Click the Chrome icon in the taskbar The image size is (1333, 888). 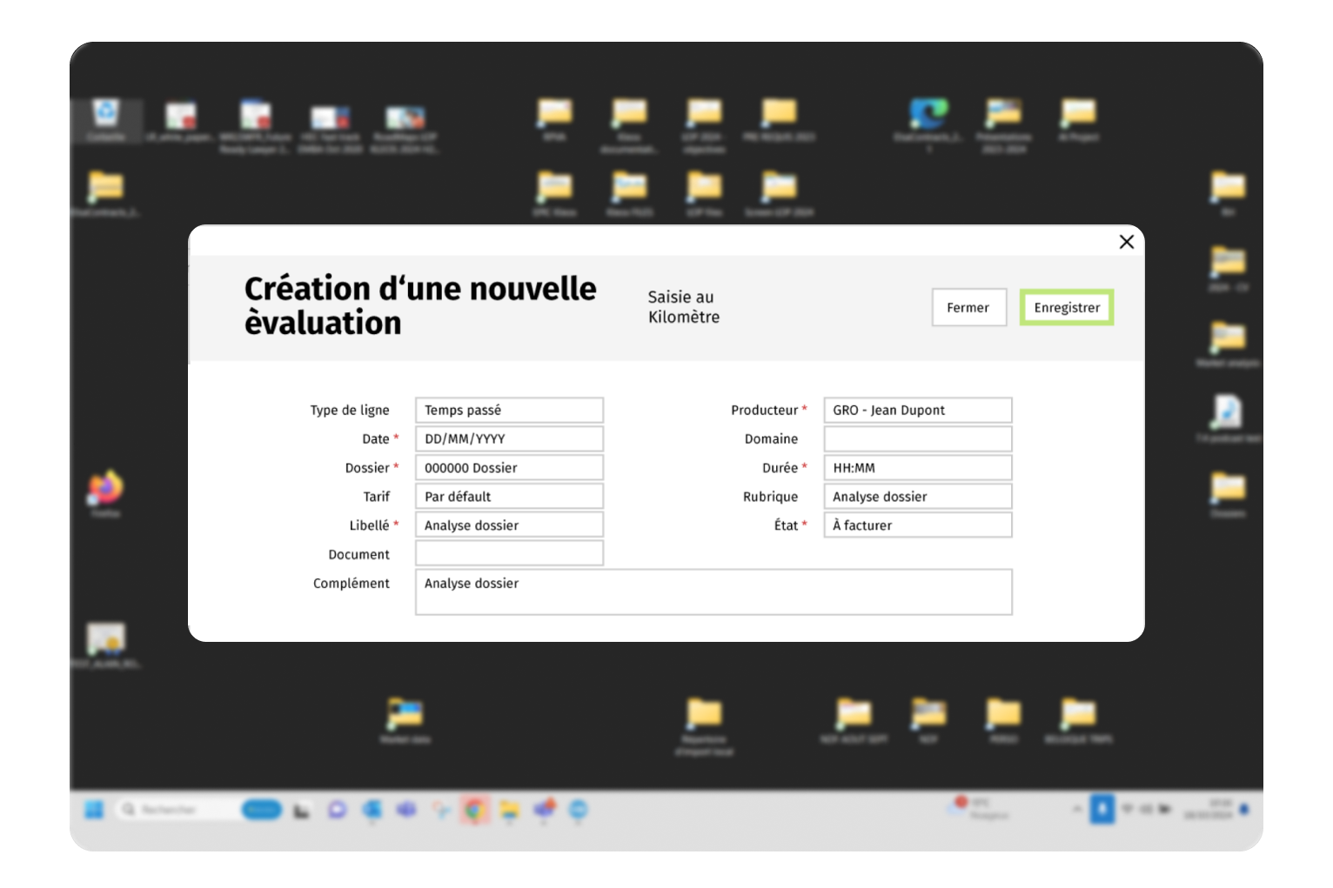pos(474,810)
